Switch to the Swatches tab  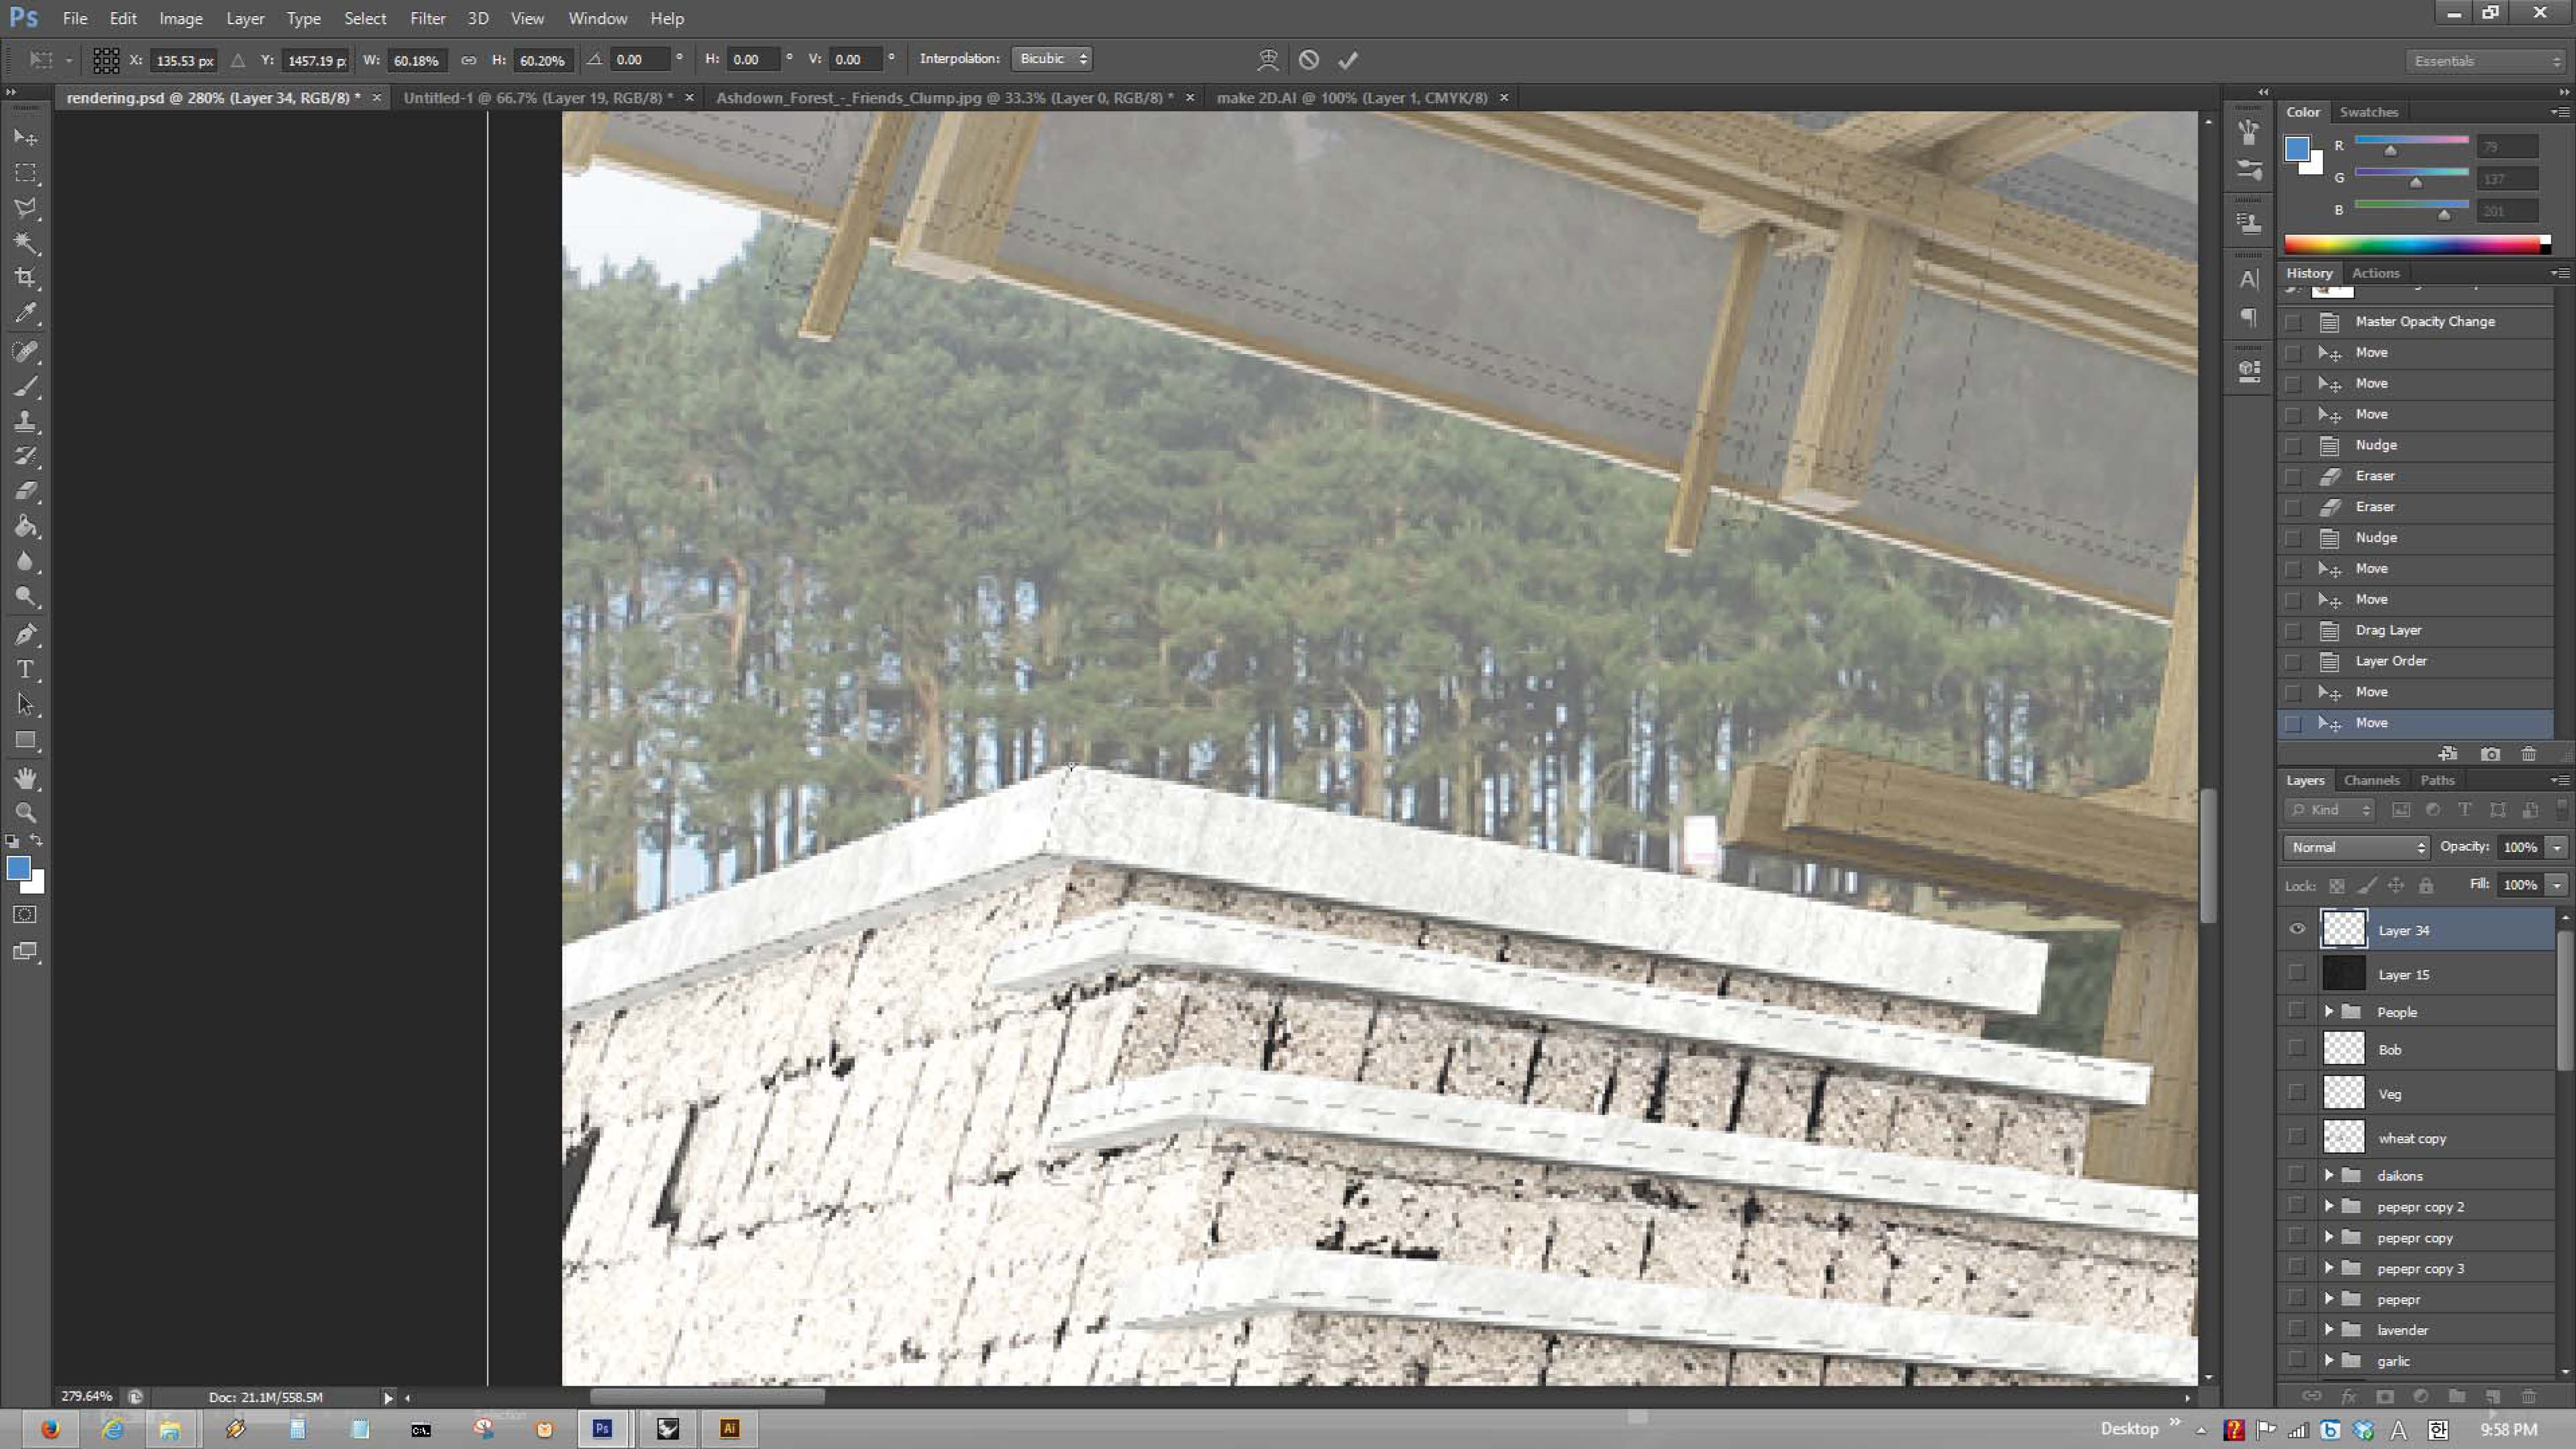2368,112
